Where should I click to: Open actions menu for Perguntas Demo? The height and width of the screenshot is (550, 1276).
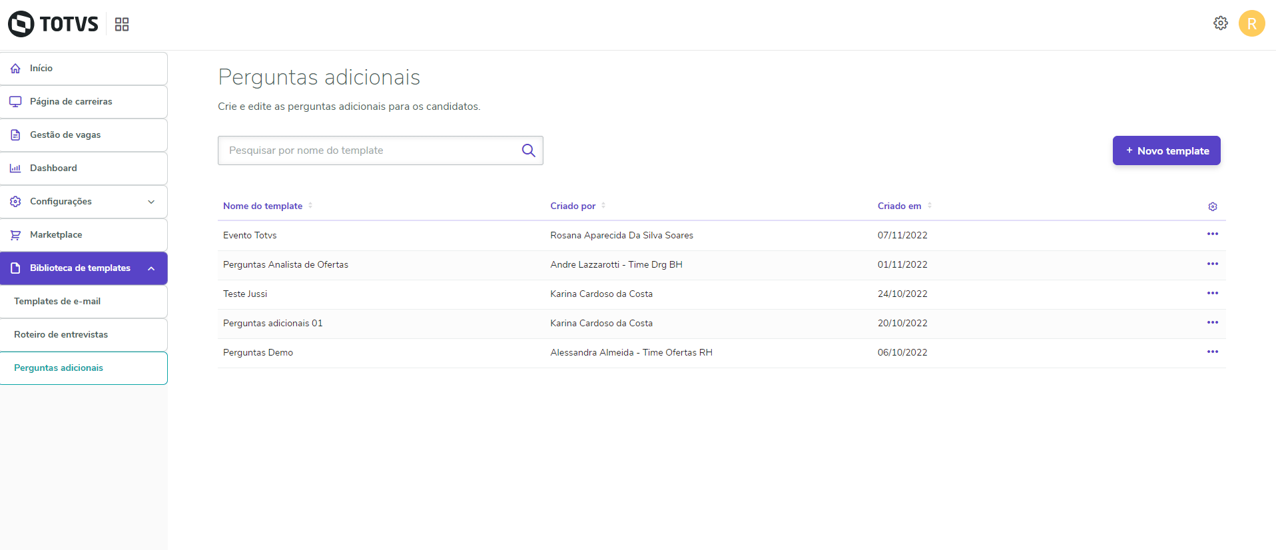[1213, 352]
